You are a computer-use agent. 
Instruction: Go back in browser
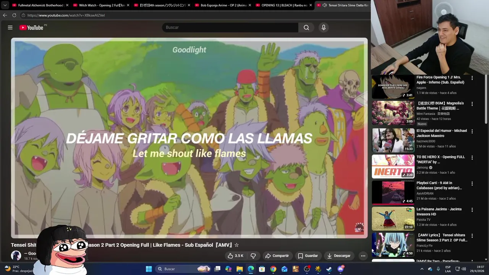pyautogui.click(x=5, y=15)
